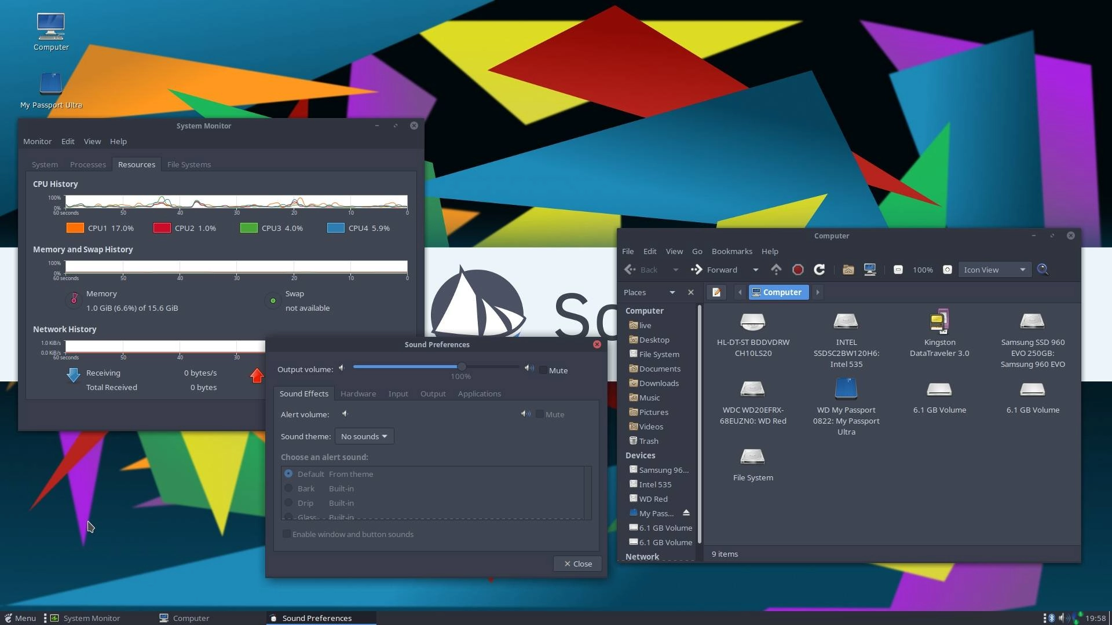Screen dimensions: 1112x625
Task: Click the Places sidebar scrollbar
Action: tap(699, 425)
